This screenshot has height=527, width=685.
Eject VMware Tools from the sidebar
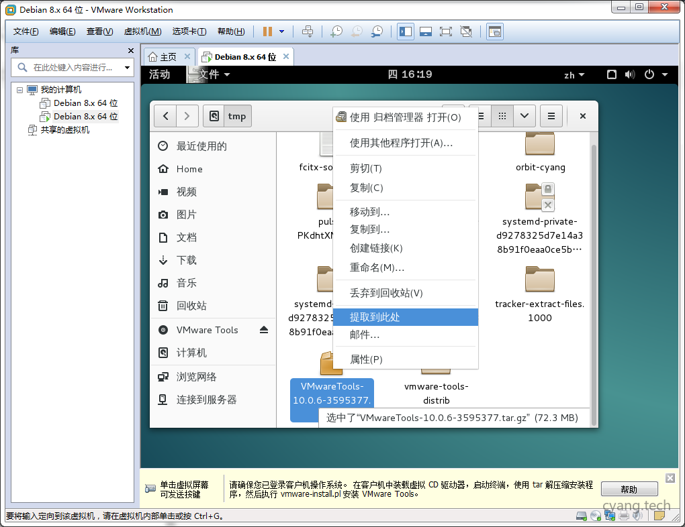point(263,329)
